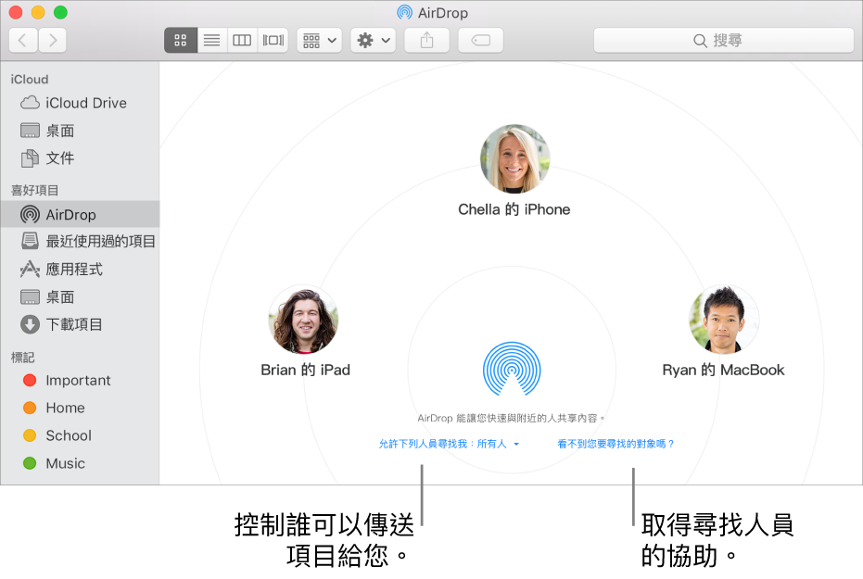Click the AirDrop sidebar icon

pyautogui.click(x=30, y=214)
